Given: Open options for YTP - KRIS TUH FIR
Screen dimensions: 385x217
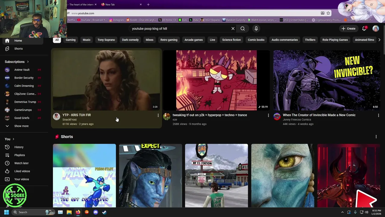Looking at the screenshot, I should 158,115.
